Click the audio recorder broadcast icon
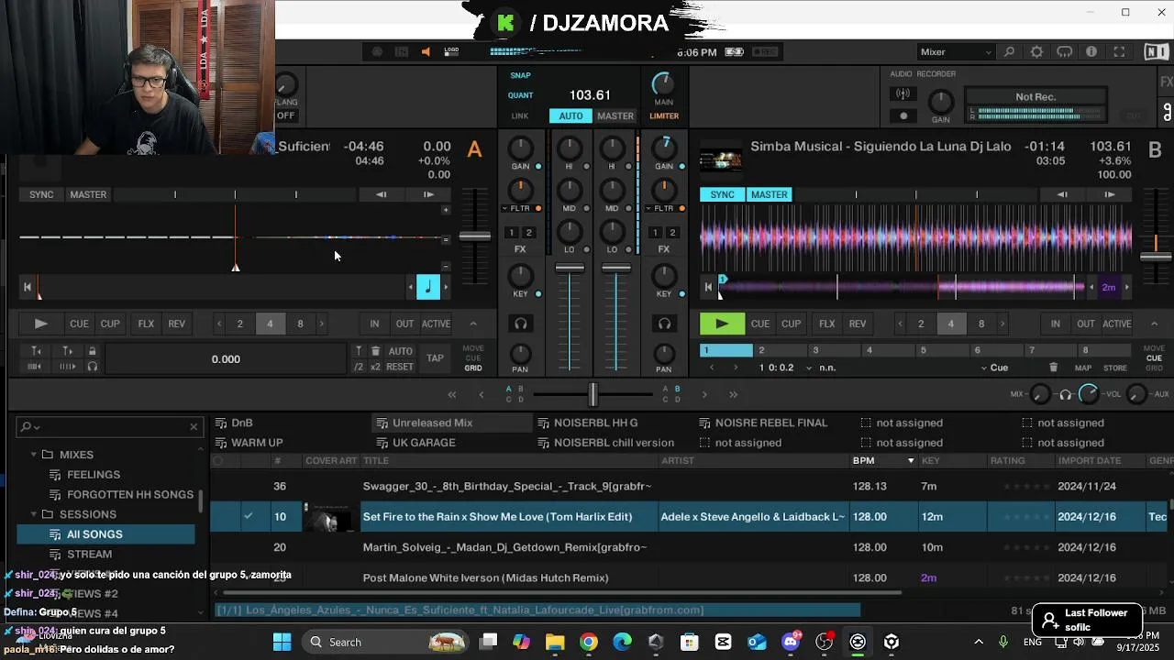 [903, 93]
